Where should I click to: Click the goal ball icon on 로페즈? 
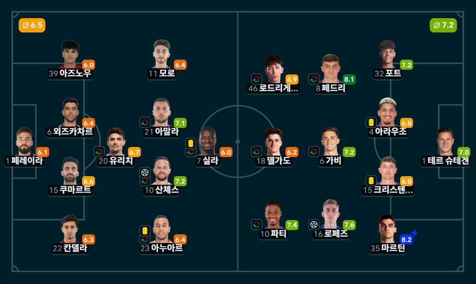[314, 224]
